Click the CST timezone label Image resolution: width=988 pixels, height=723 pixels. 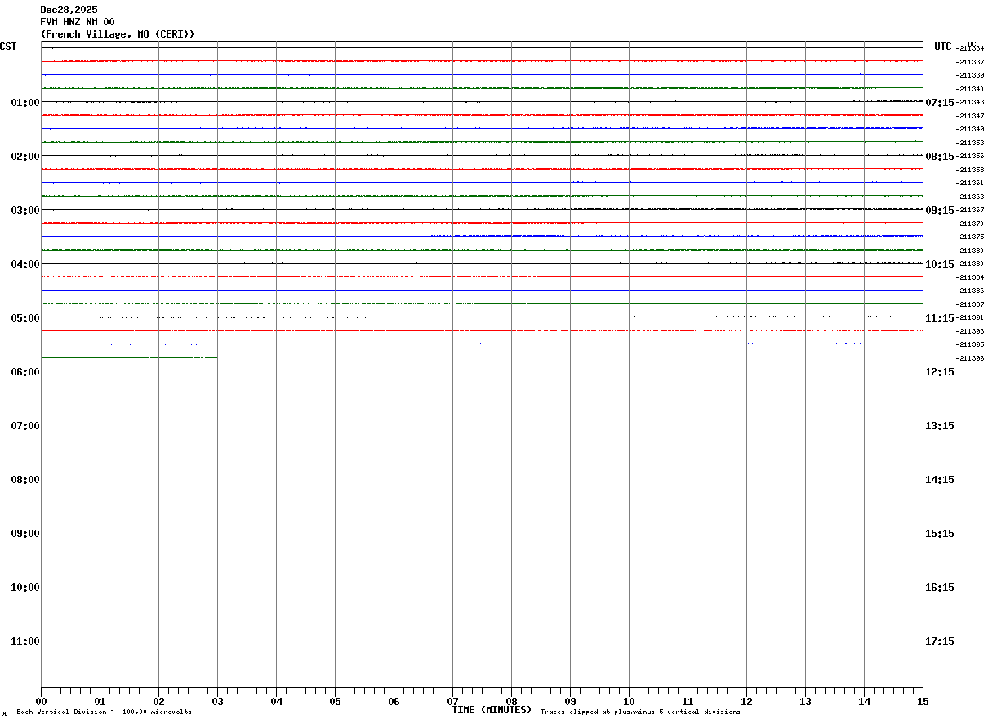point(8,47)
